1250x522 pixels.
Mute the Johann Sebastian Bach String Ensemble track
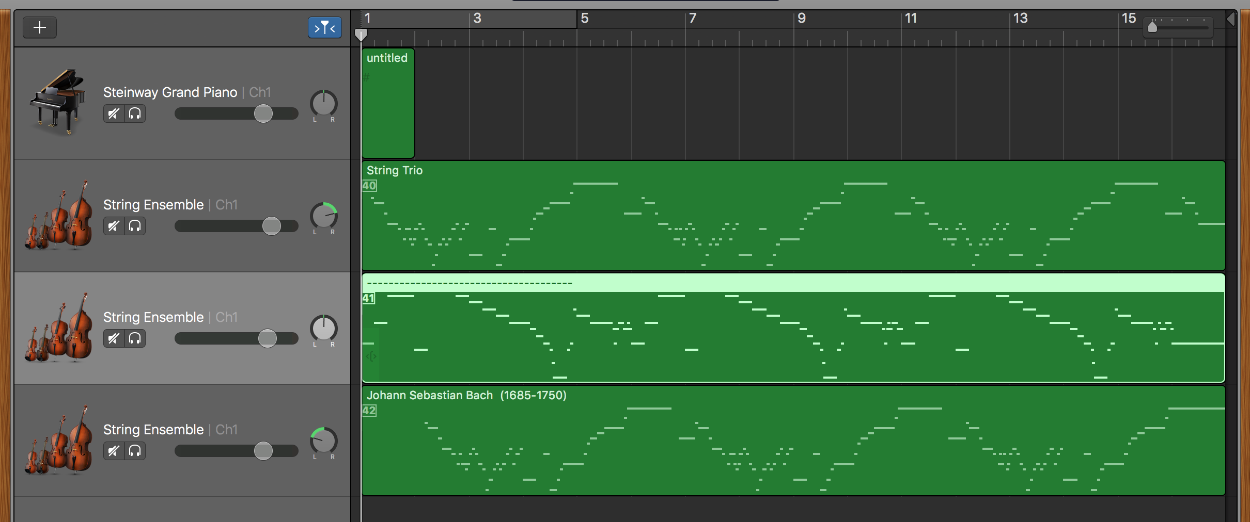(x=114, y=451)
